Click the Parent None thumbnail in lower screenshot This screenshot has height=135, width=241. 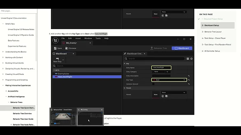click(156, 95)
